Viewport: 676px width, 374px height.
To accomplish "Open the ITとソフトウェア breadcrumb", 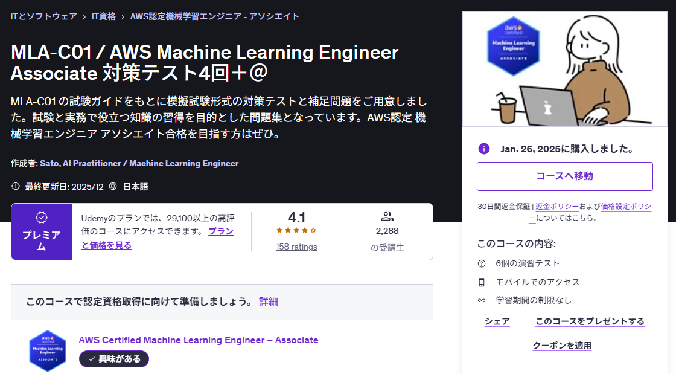I will click(44, 16).
